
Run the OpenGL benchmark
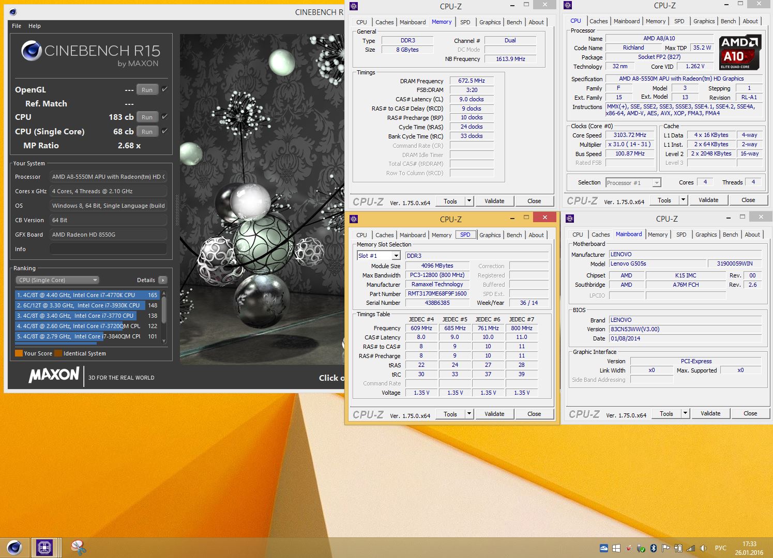click(x=147, y=89)
